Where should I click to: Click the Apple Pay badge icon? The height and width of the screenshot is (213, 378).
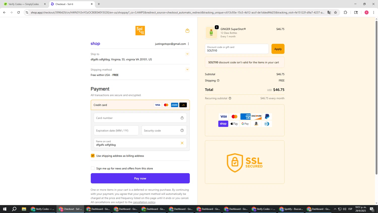[234, 124]
